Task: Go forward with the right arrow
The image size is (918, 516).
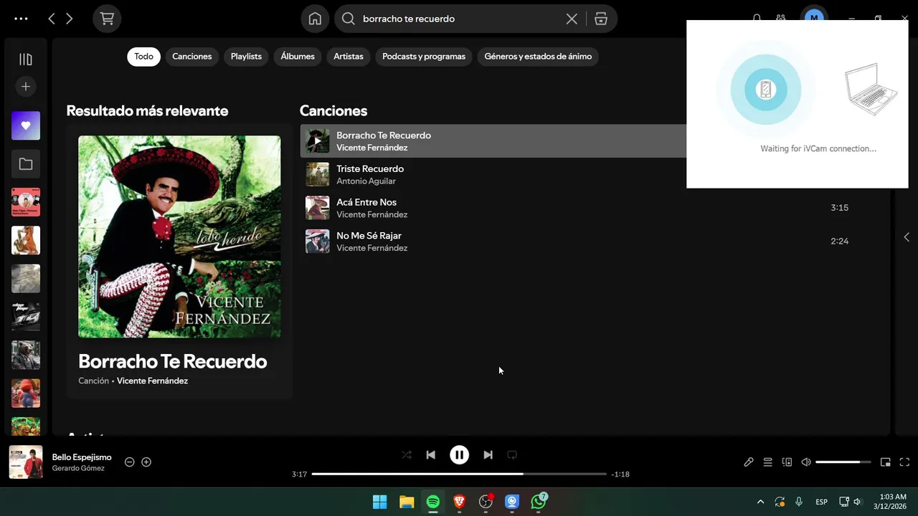Action: [x=70, y=19]
